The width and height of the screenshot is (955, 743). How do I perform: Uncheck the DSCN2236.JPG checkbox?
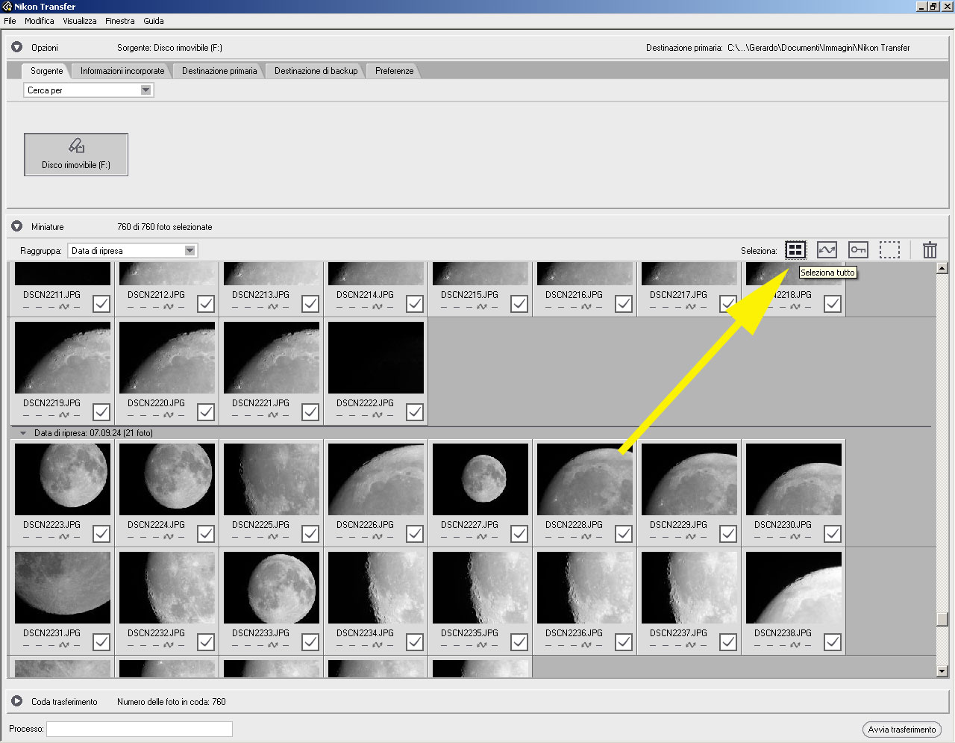click(x=624, y=641)
